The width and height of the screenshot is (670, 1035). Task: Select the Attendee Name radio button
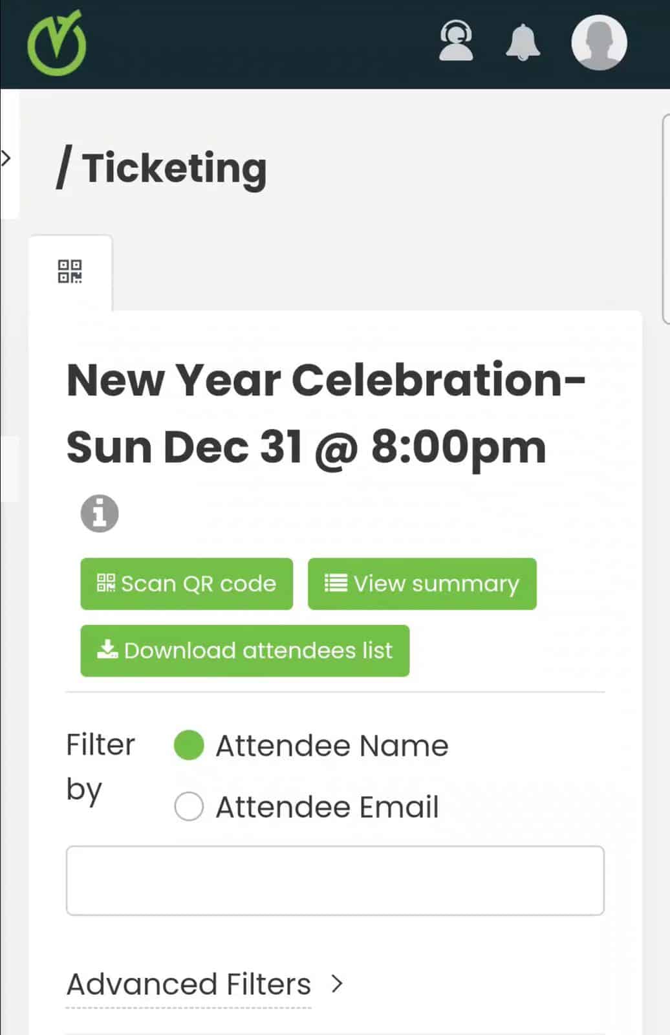[x=189, y=746]
